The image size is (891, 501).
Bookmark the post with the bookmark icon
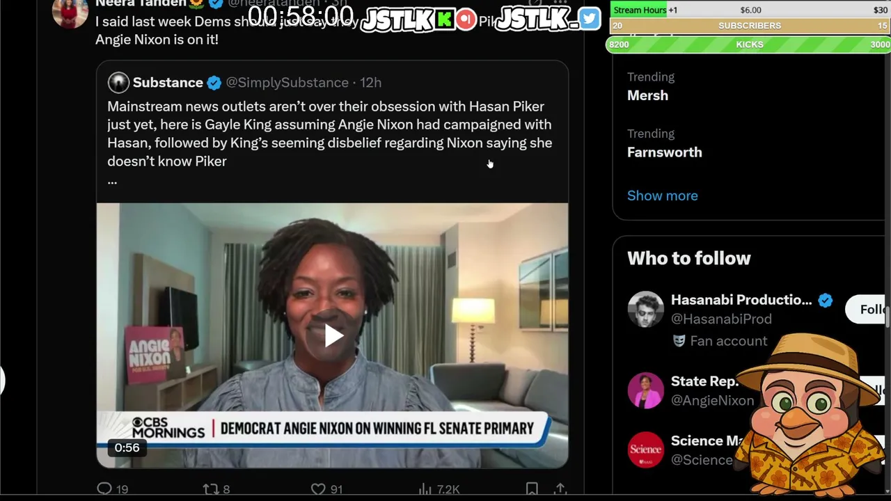[532, 489]
